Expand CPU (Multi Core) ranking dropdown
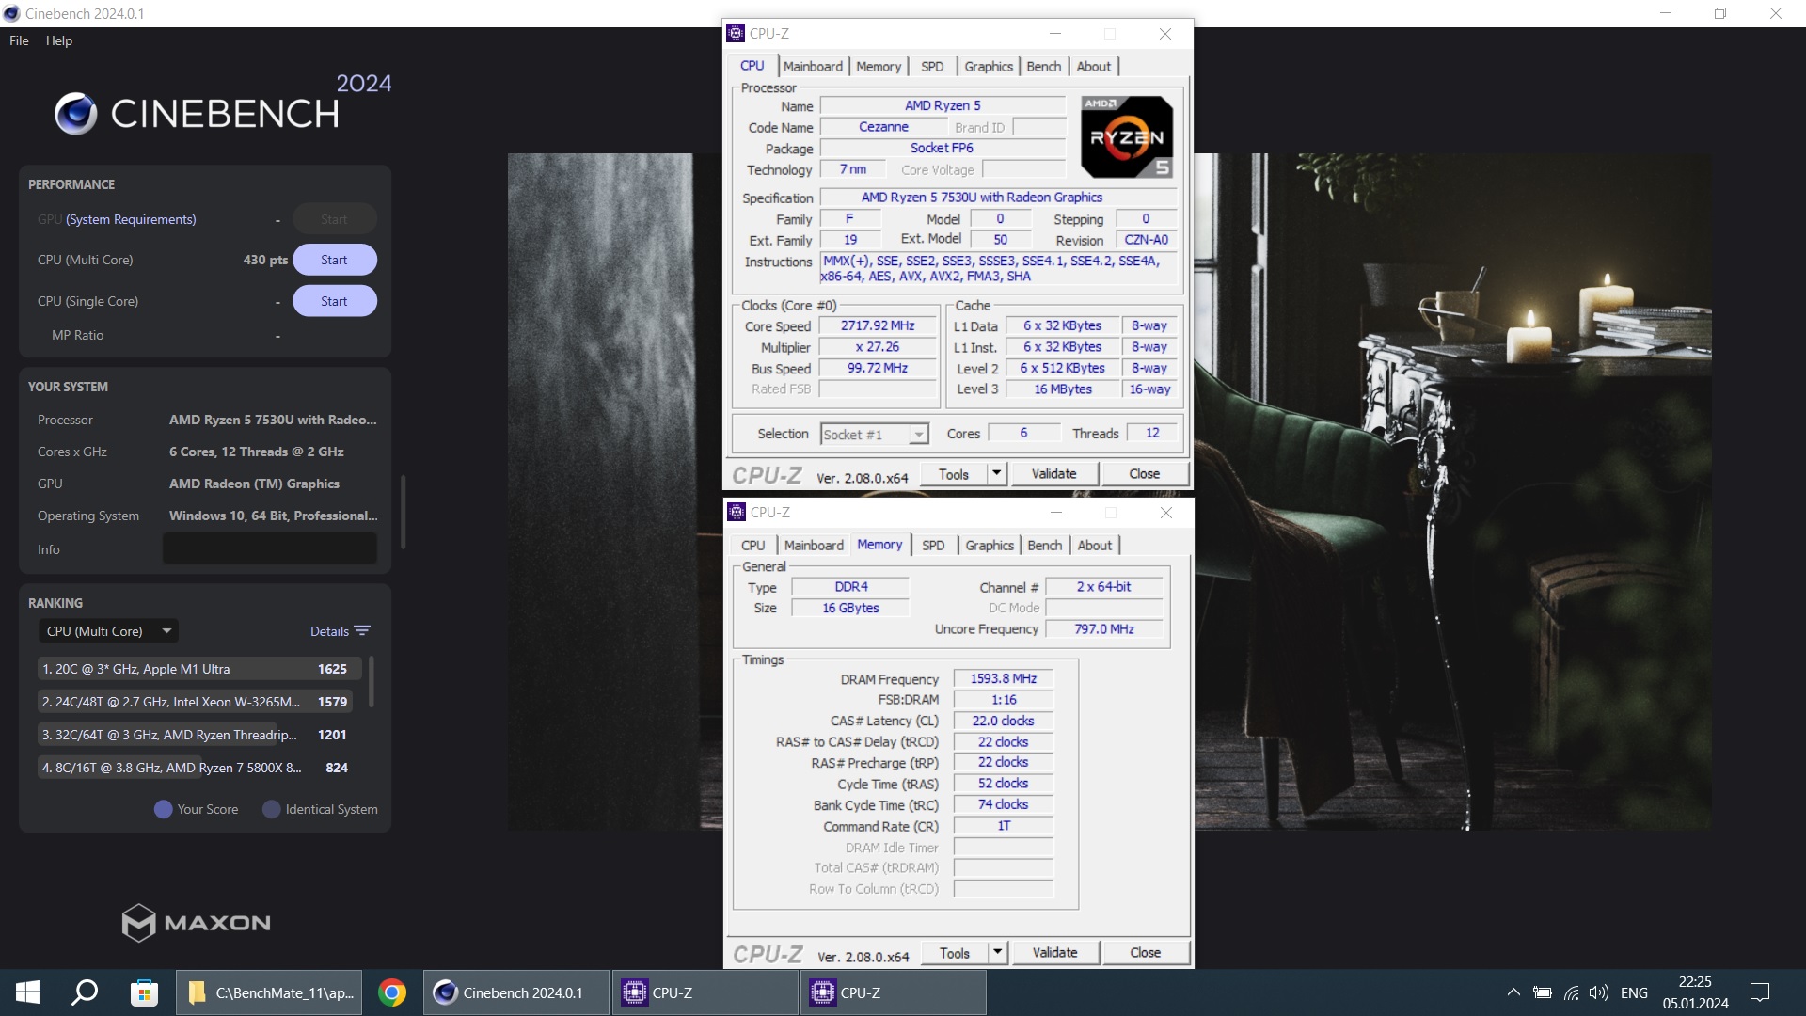1806x1016 pixels. 108,631
